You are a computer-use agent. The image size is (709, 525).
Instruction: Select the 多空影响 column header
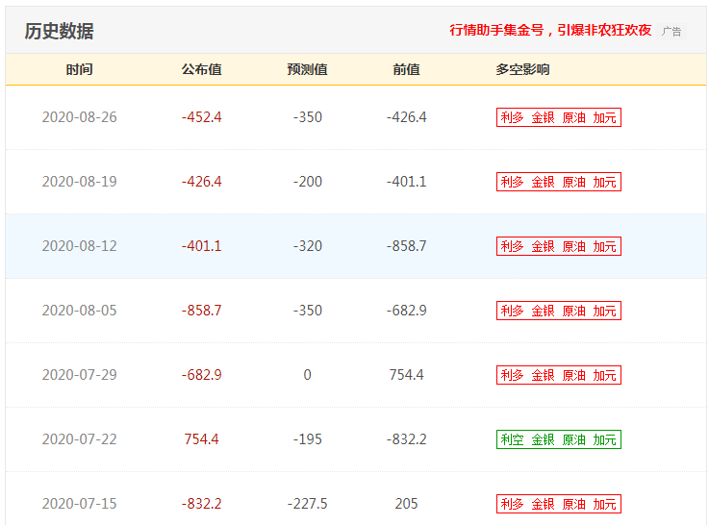click(x=522, y=69)
